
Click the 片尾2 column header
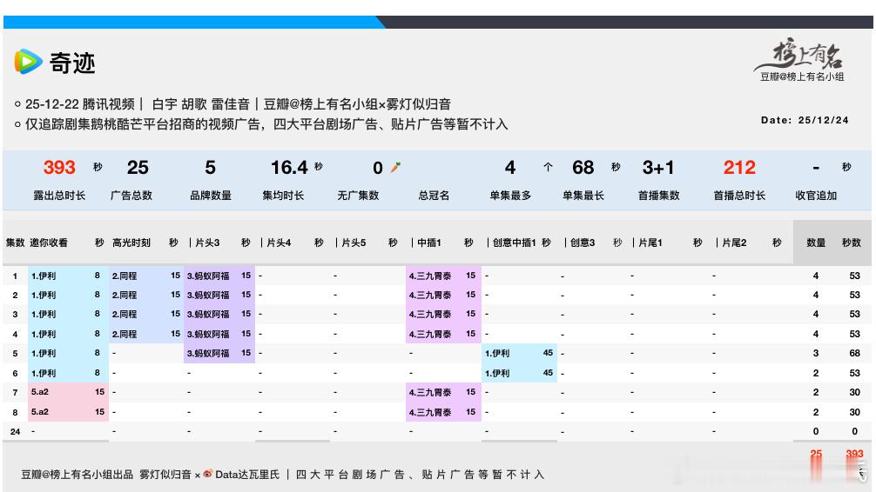tap(734, 243)
